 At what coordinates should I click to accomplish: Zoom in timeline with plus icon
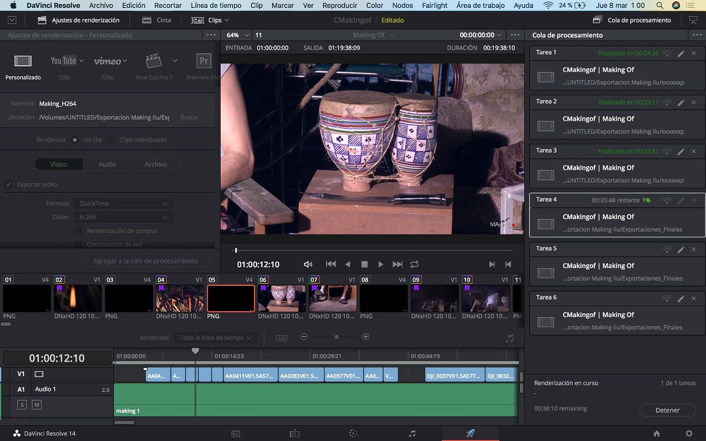point(365,337)
